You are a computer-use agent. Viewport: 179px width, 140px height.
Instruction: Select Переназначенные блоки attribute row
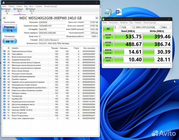[49, 51]
